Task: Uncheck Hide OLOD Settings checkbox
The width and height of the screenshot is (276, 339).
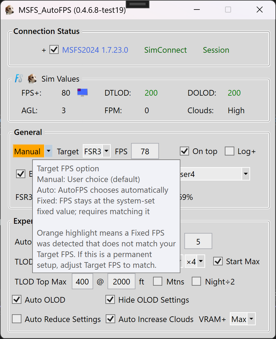Action: pos(110,299)
